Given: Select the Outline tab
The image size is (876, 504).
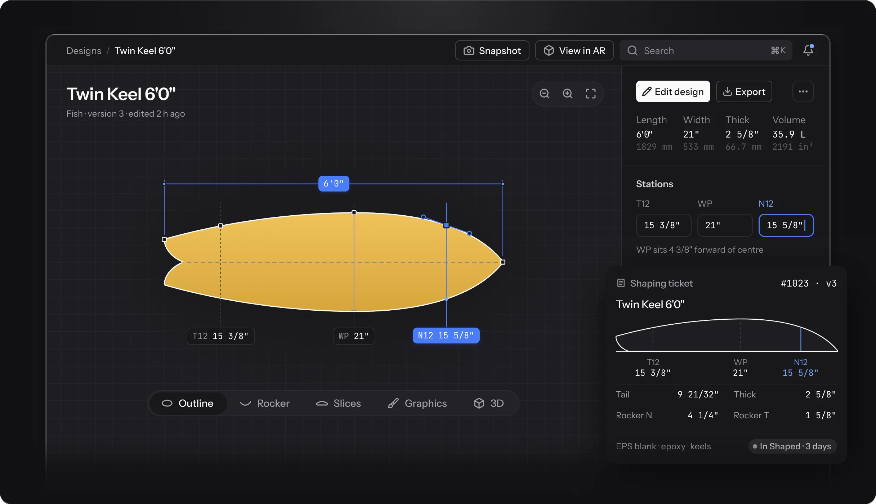Looking at the screenshot, I should pyautogui.click(x=188, y=403).
